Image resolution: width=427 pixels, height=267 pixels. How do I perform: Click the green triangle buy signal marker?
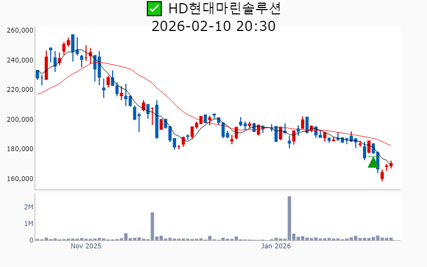pos(373,162)
